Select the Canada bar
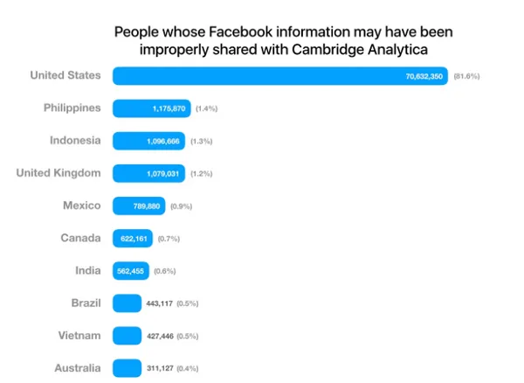This screenshot has height=383, width=524. click(133, 239)
